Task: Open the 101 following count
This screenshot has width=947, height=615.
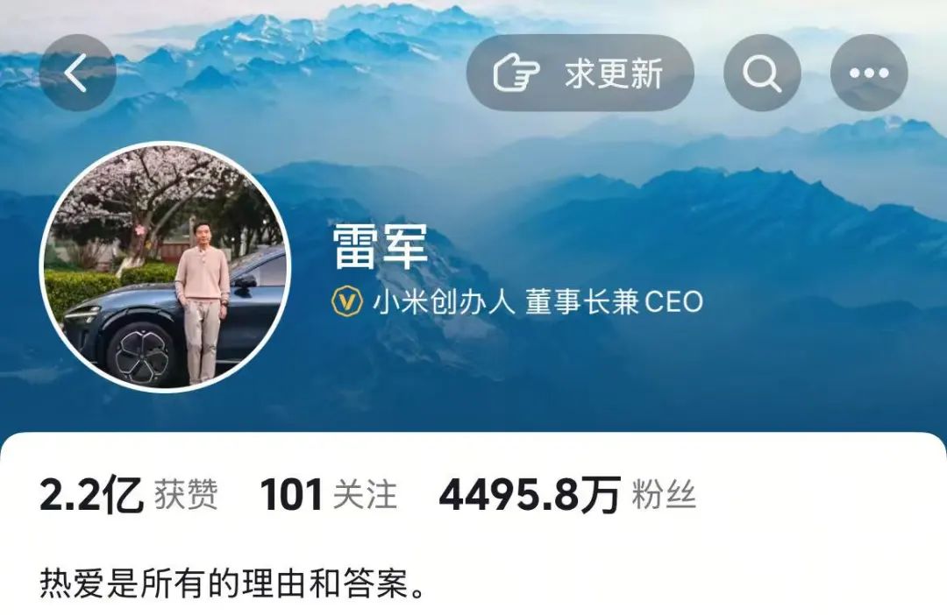Action: pos(290,495)
